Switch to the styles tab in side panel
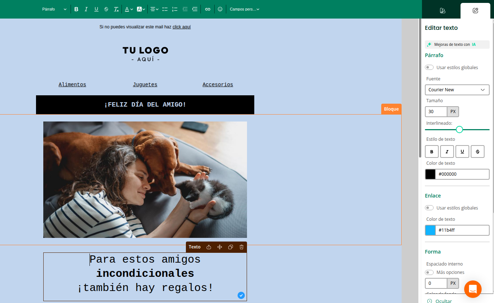Viewport: 494px width, 303px height. (442, 11)
